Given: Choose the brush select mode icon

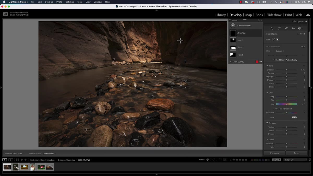Looking at the screenshot, I should pos(274,39).
